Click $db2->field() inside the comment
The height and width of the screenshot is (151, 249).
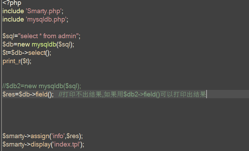142,94
